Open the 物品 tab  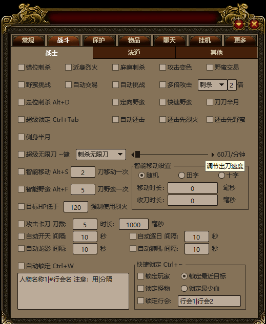(x=134, y=40)
